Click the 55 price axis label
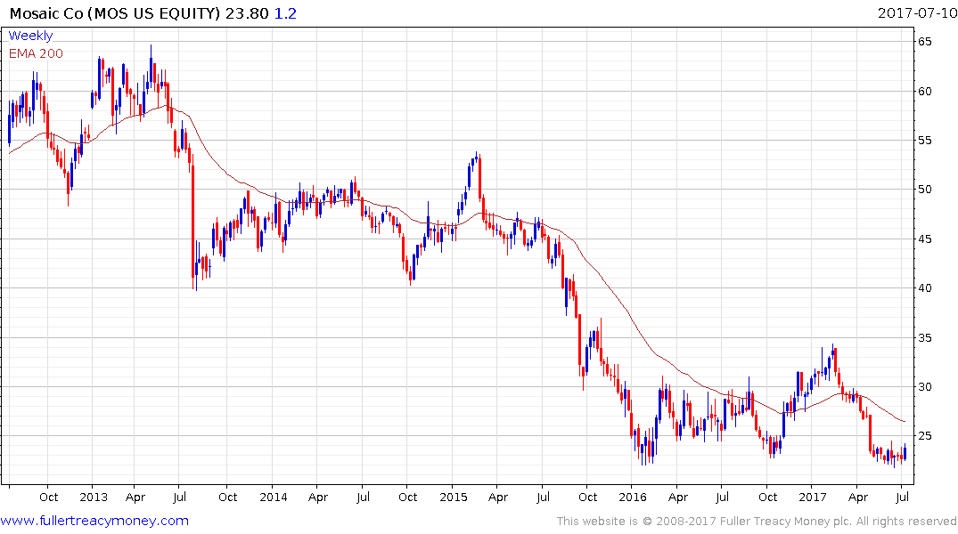Screen dimensions: 958x534 click(x=924, y=141)
